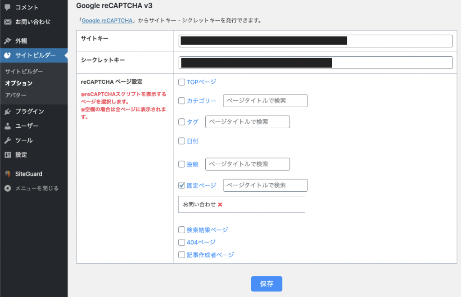Image resolution: width=461 pixels, height=297 pixels.
Task: Click the カテゴリー page title search field
Action: [x=265, y=101]
